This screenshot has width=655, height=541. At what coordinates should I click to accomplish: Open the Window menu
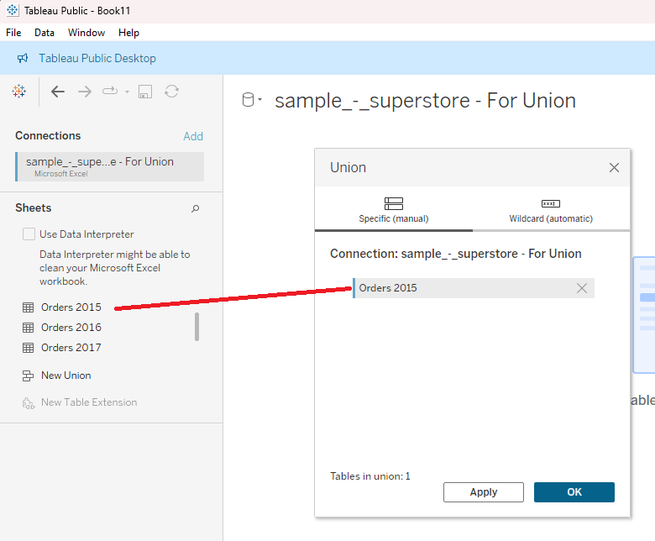click(x=86, y=33)
